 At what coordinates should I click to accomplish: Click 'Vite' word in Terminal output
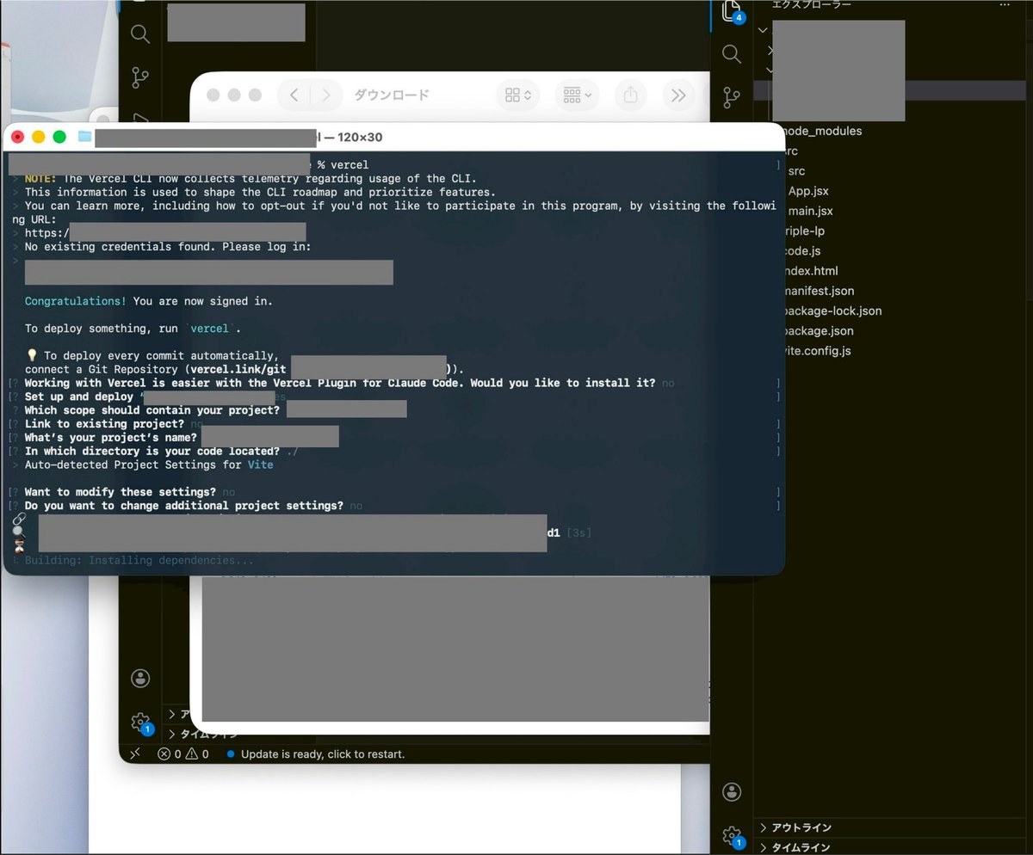[260, 464]
